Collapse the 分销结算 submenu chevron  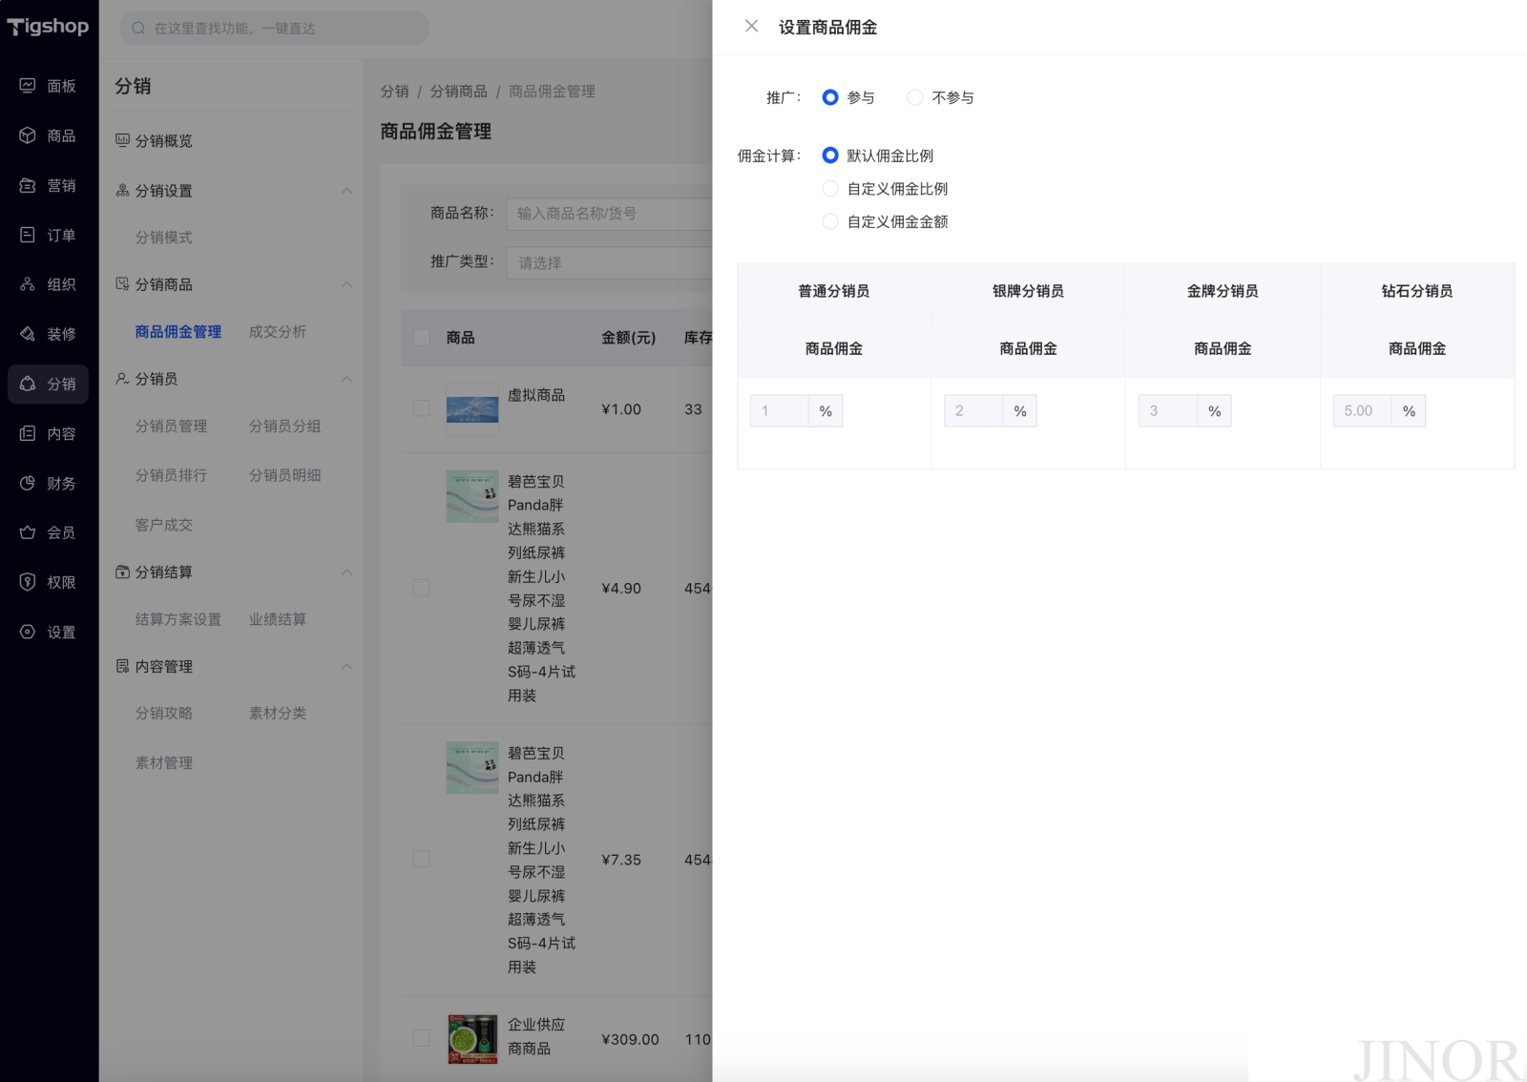tap(347, 572)
